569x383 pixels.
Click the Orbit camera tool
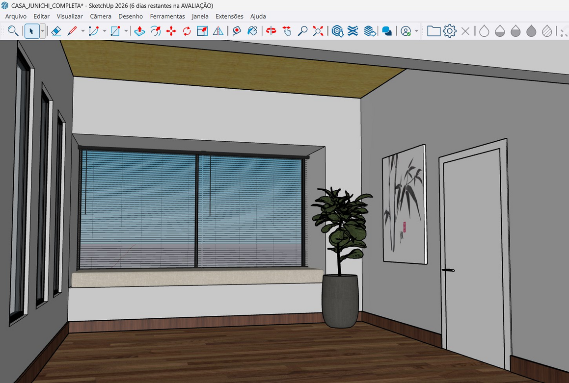271,31
